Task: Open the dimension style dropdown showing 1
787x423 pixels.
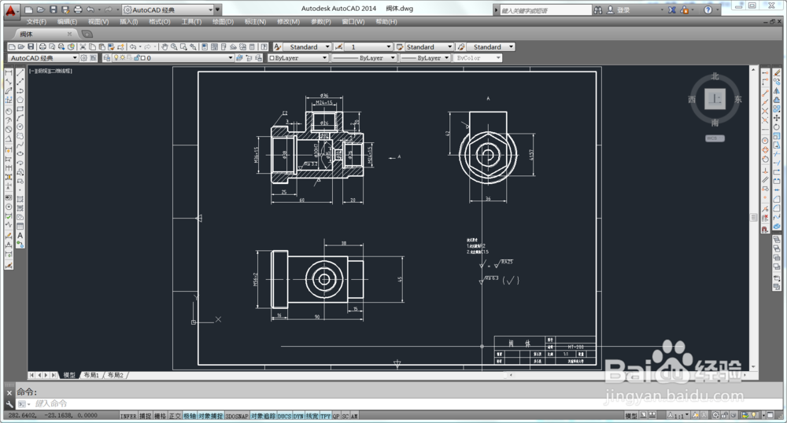Action: click(368, 46)
